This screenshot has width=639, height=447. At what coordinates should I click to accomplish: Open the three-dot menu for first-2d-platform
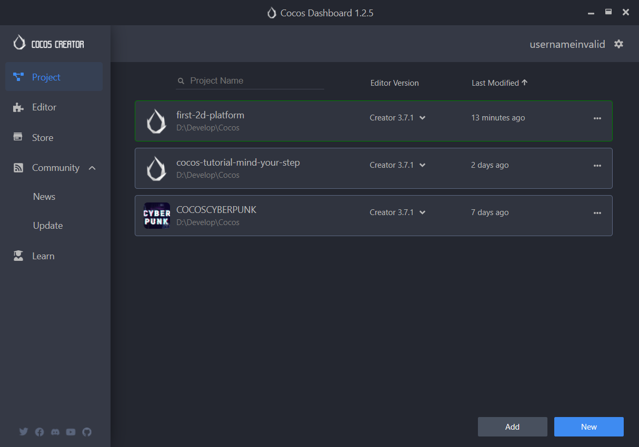click(597, 118)
